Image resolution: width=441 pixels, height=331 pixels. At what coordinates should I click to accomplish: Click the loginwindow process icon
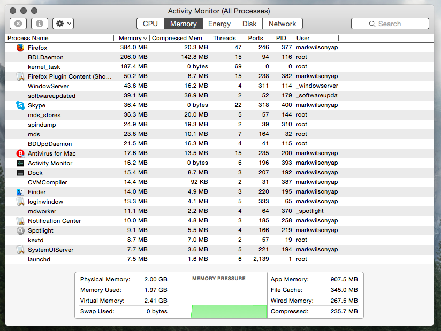pyautogui.click(x=20, y=202)
